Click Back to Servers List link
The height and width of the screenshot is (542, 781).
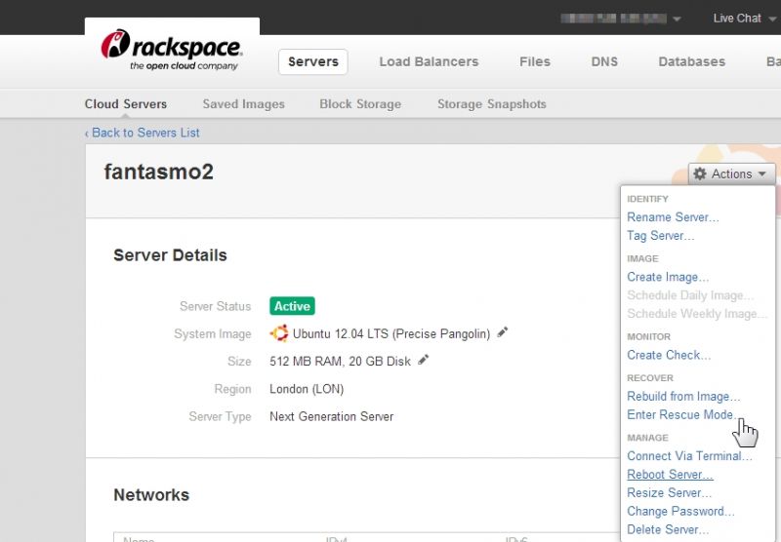[x=142, y=133]
